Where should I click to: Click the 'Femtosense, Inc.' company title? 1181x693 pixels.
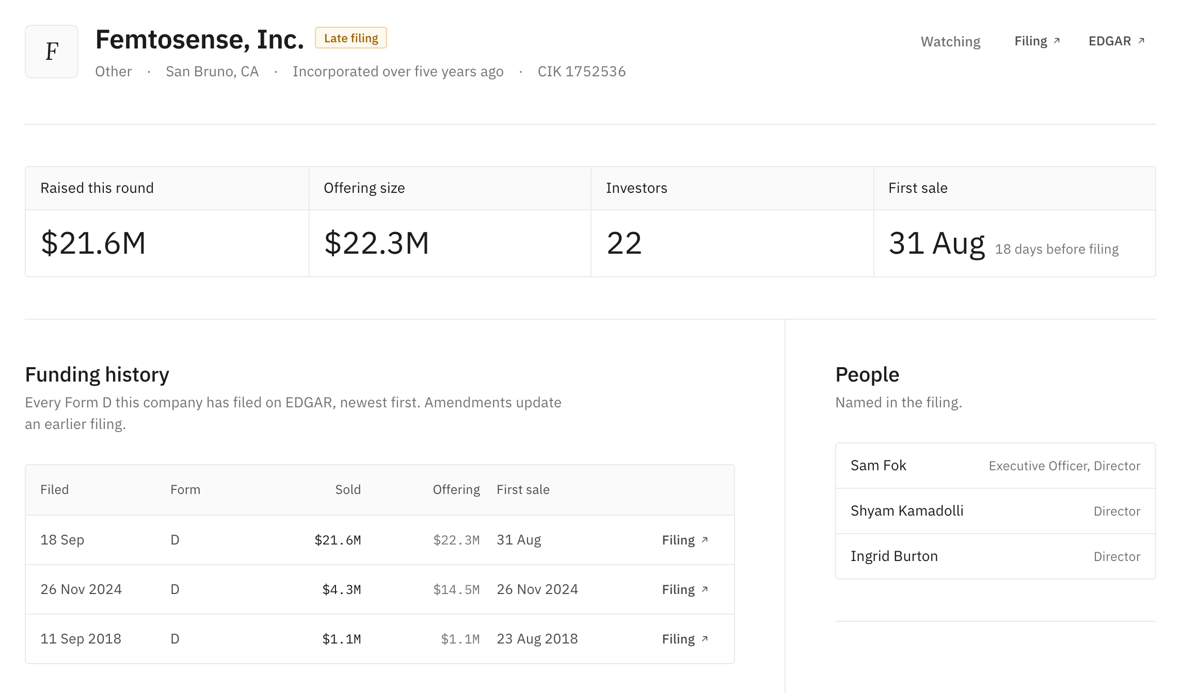point(200,39)
